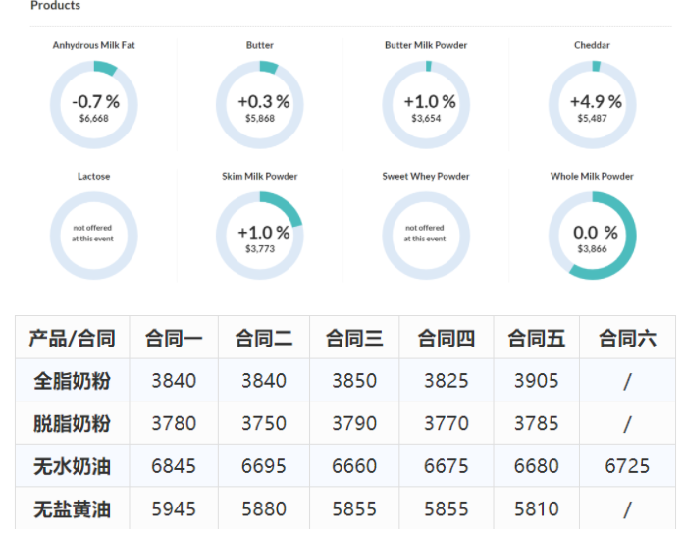684x534 pixels.
Task: Click the 5945 table cell
Action: click(x=174, y=508)
